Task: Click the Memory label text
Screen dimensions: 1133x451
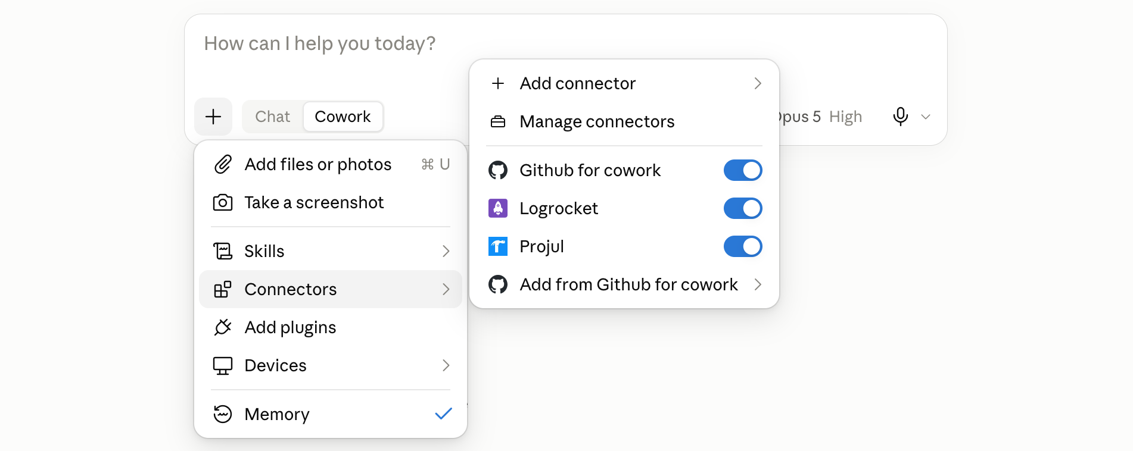Action: [277, 414]
